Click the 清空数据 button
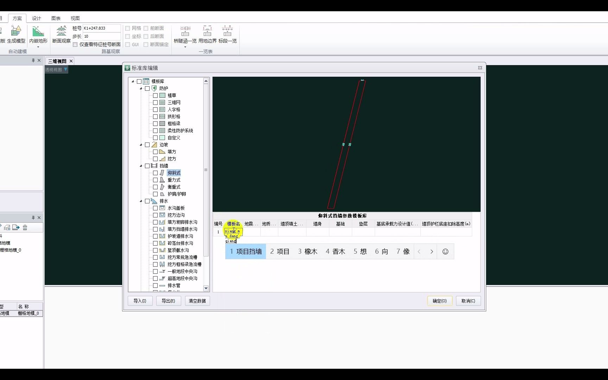The image size is (608, 380). coord(197,301)
